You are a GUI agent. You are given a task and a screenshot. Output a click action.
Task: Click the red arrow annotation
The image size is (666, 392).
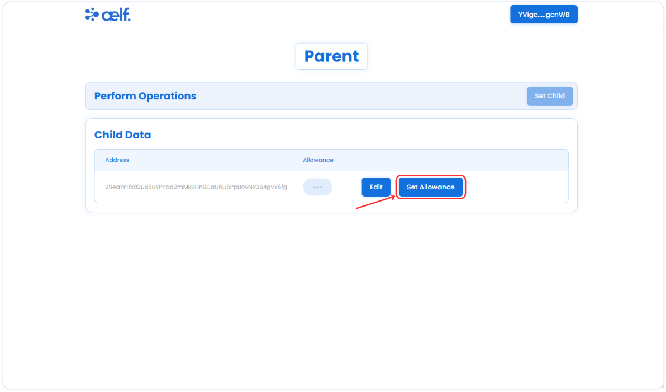pyautogui.click(x=375, y=202)
